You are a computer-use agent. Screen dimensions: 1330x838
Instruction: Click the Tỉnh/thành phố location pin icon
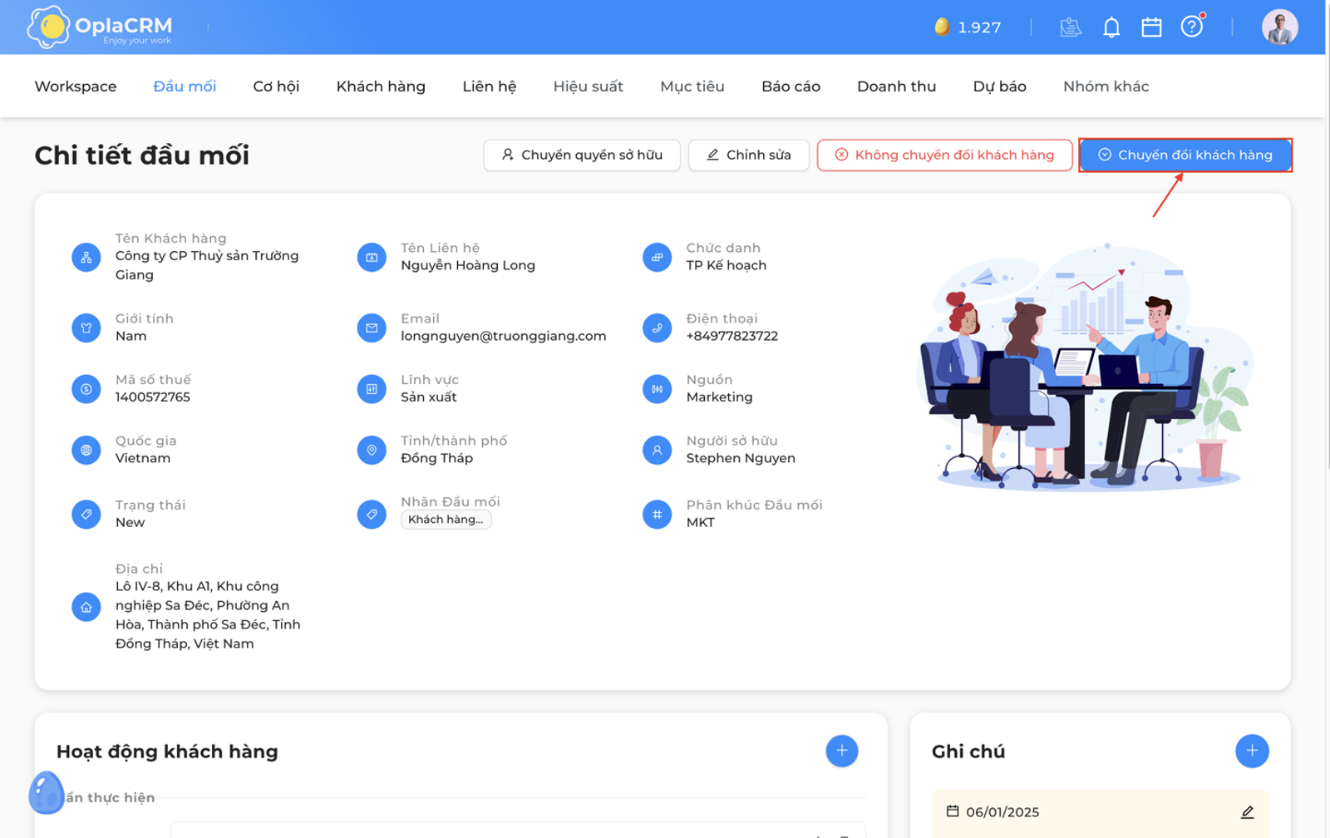[372, 451]
